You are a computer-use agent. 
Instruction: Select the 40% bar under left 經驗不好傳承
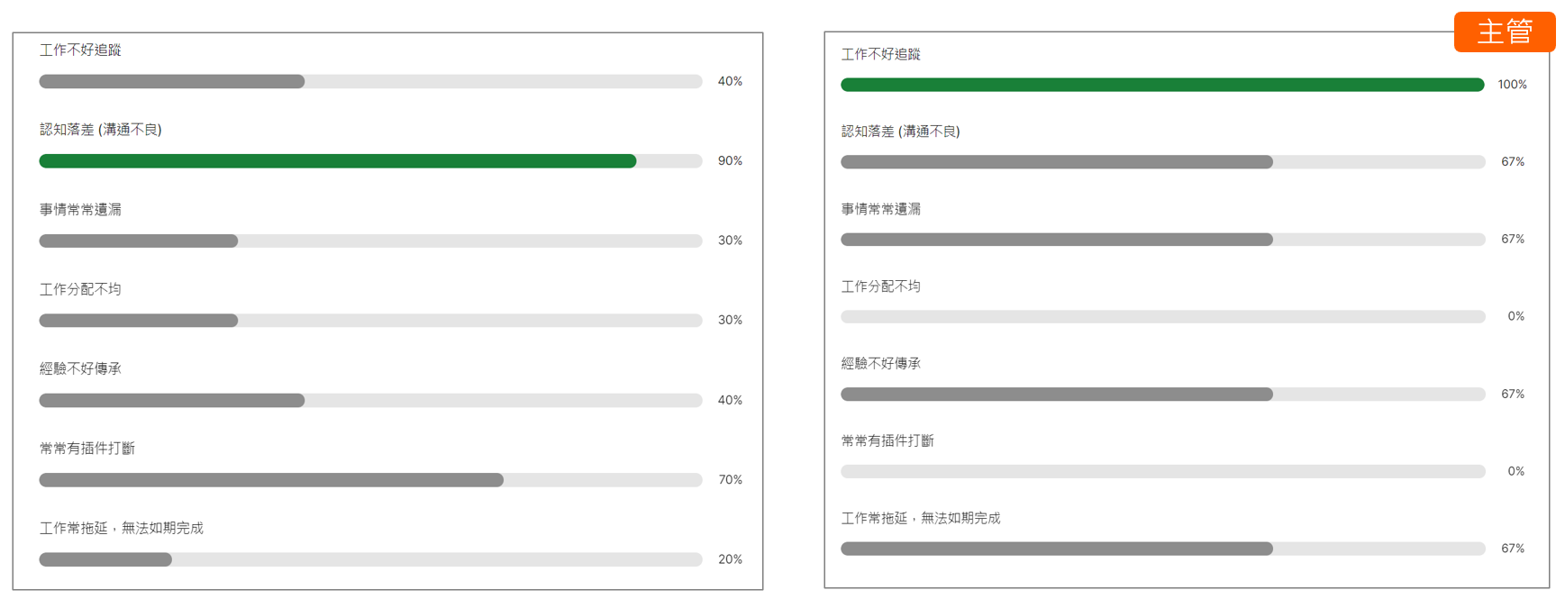tap(171, 400)
